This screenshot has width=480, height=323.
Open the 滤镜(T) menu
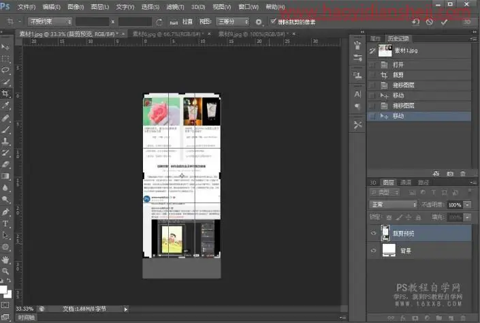click(x=175, y=7)
